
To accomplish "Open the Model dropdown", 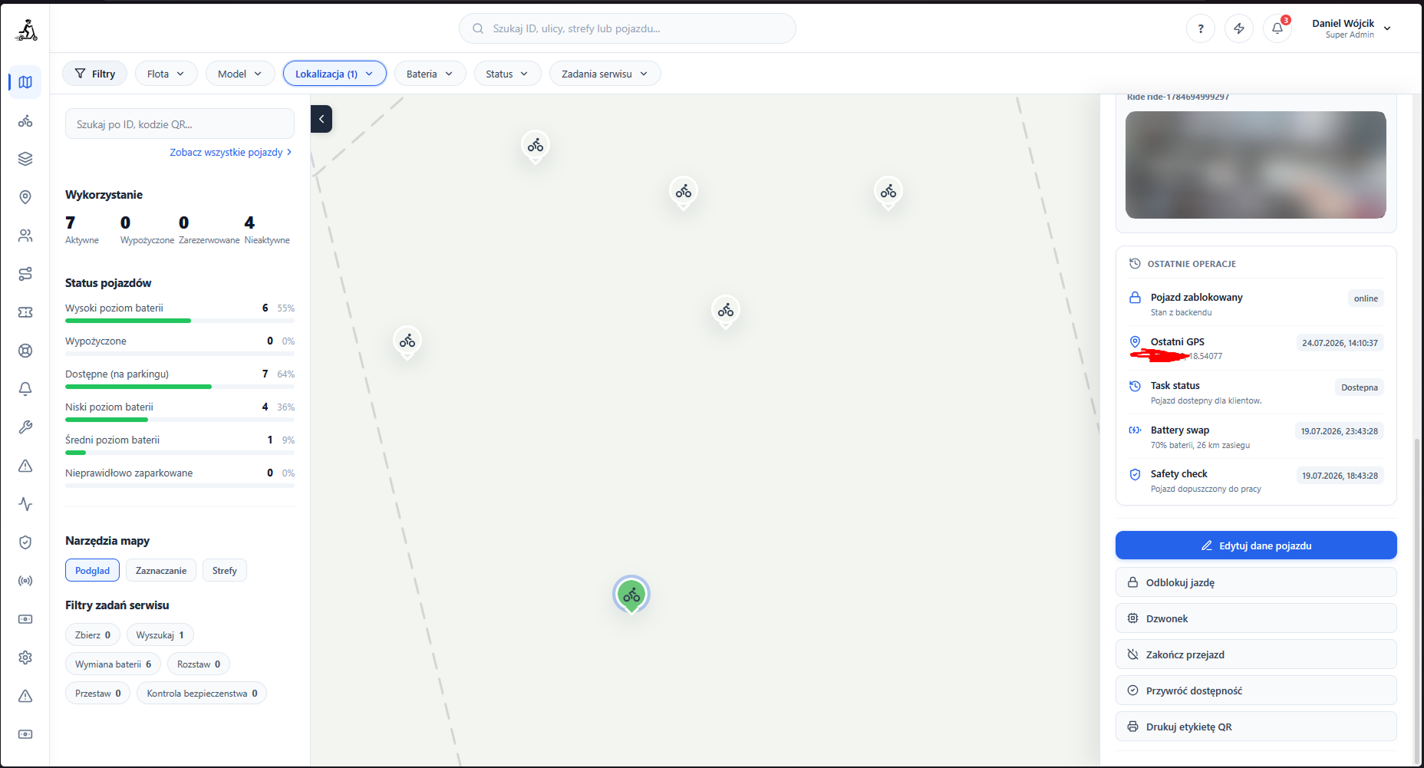I will pyautogui.click(x=240, y=74).
